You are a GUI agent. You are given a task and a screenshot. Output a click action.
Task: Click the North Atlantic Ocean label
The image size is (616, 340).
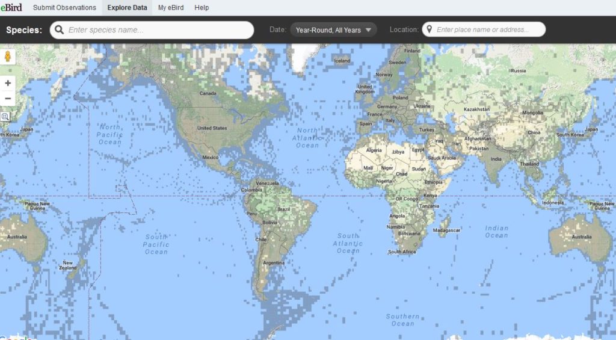[307, 138]
